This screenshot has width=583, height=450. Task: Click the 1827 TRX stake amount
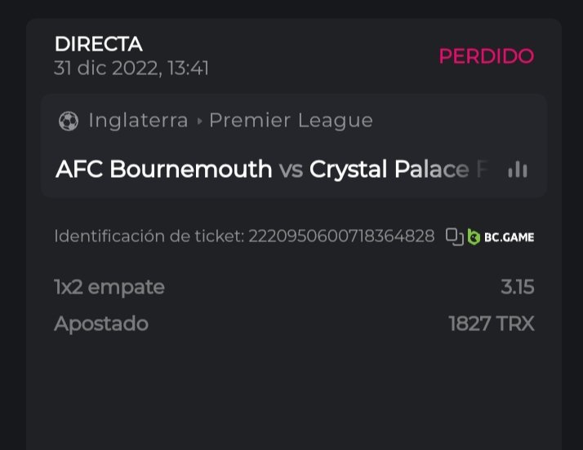point(492,324)
